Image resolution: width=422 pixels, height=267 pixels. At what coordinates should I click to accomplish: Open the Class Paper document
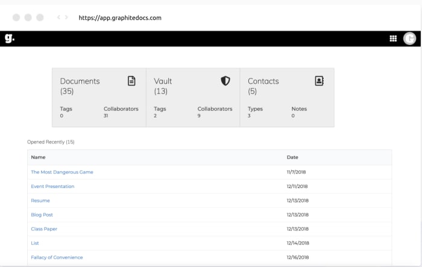click(x=44, y=229)
